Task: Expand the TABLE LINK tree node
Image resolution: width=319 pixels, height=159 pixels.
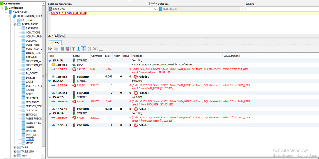Action: [x=15, y=151]
